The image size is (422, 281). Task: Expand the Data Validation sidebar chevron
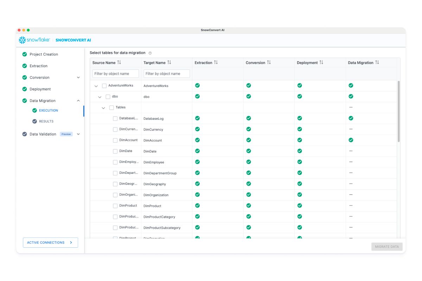pos(78,134)
